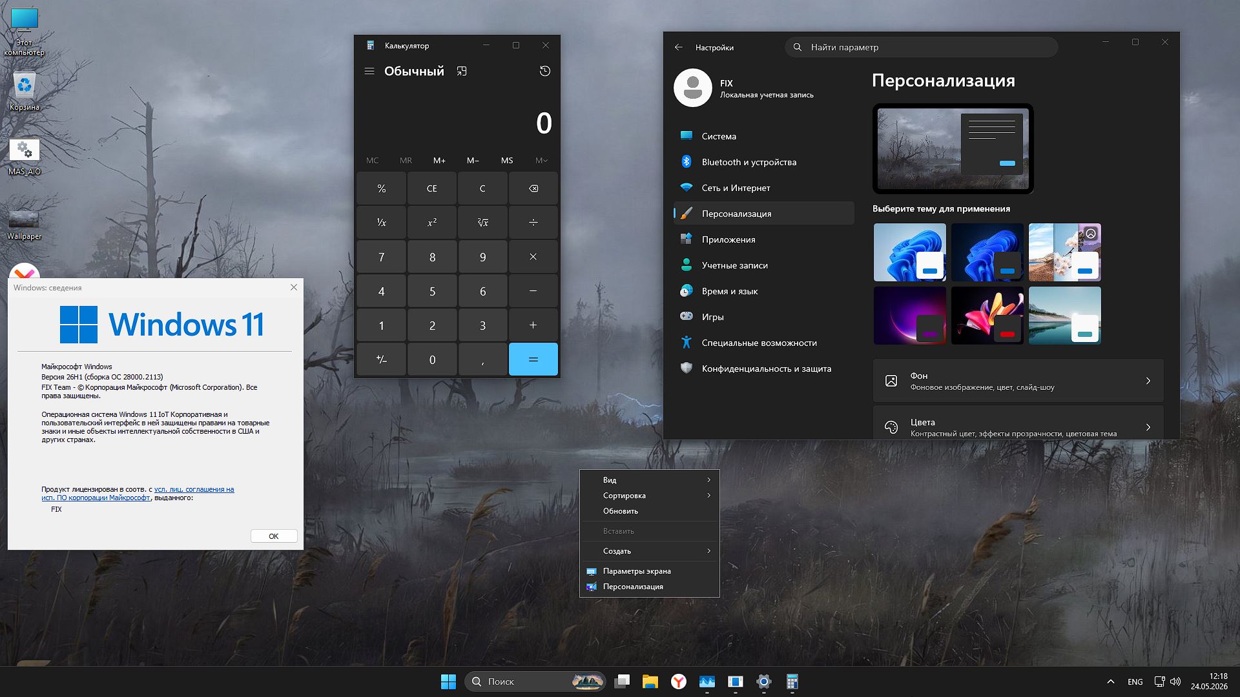Viewport: 1240px width, 697px height.
Task: Select Этот компьютер desktop icon
Action: point(25,32)
